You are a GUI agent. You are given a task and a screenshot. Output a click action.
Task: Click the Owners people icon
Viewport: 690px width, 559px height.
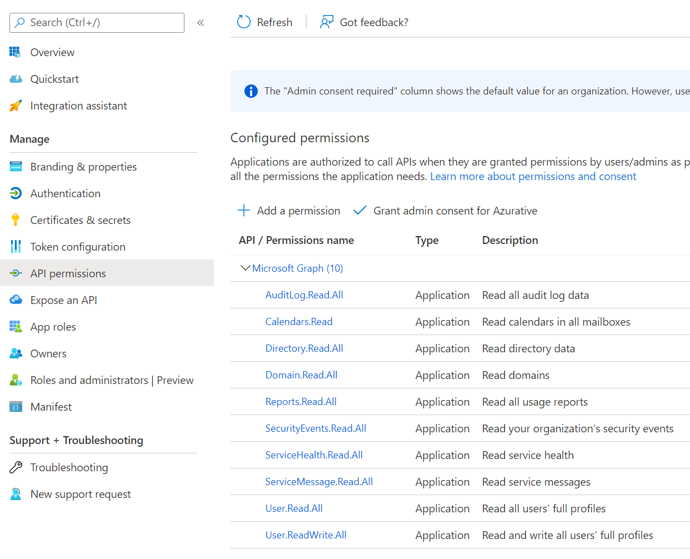[16, 353]
